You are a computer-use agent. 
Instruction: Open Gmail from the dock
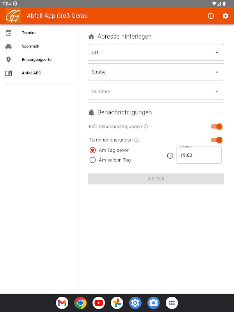point(62,303)
